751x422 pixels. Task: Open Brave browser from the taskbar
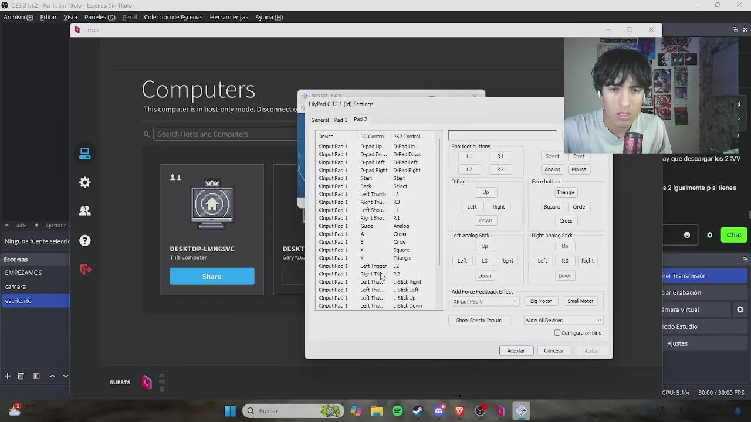click(459, 411)
